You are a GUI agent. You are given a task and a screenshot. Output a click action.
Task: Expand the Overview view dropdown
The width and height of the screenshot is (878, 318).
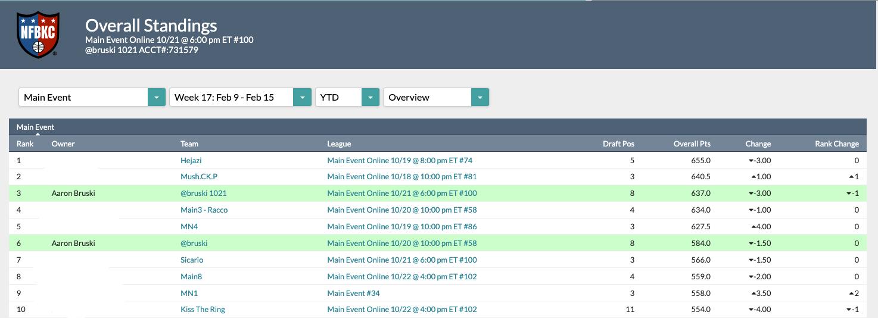(435, 97)
